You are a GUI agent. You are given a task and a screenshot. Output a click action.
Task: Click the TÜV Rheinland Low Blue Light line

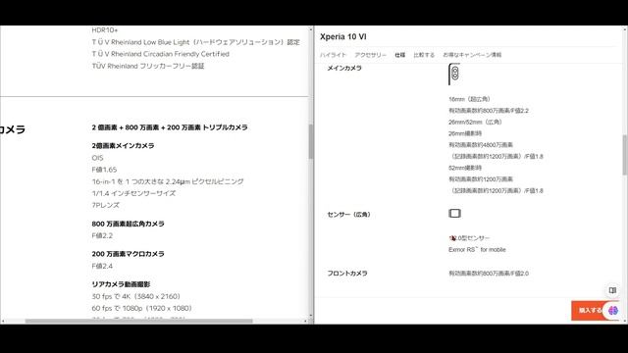[x=195, y=42]
